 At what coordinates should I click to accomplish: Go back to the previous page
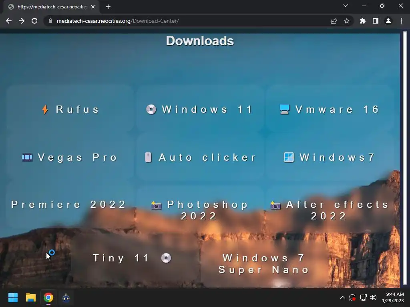(x=9, y=21)
